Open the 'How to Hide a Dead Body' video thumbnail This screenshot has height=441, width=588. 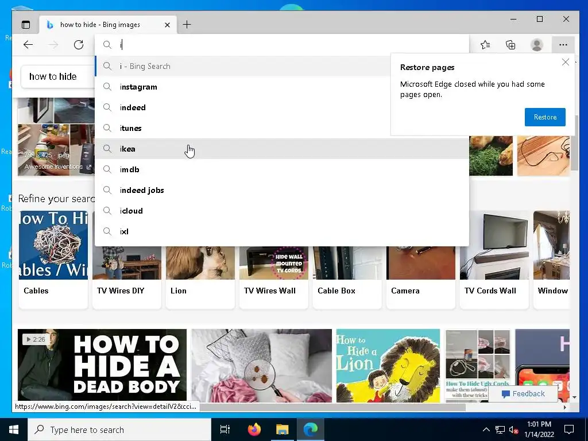click(x=102, y=365)
